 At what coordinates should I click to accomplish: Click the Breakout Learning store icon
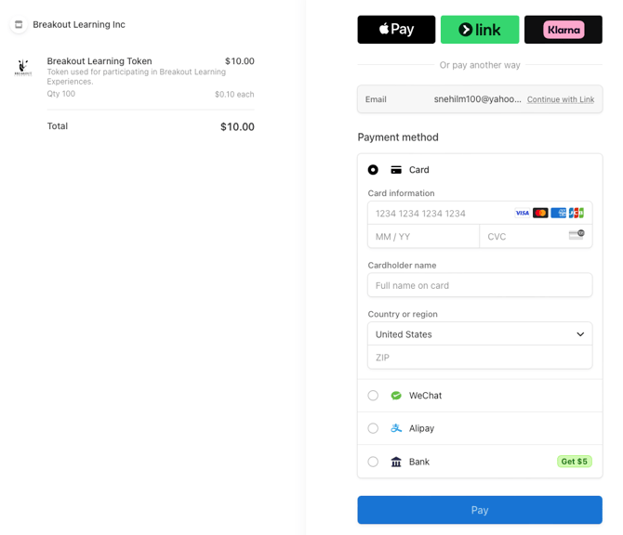19,25
